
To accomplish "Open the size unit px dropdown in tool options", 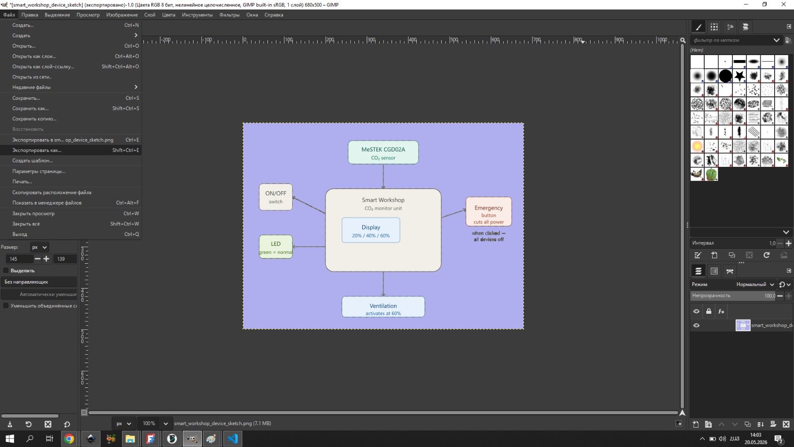I will pos(39,247).
